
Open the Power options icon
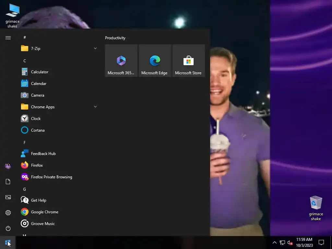tap(8, 228)
